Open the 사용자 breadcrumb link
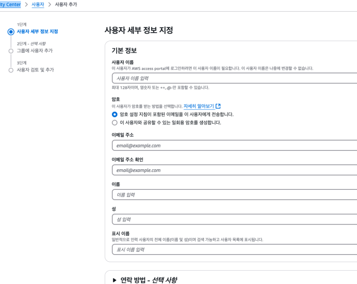The image size is (357, 284). pyautogui.click(x=37, y=4)
